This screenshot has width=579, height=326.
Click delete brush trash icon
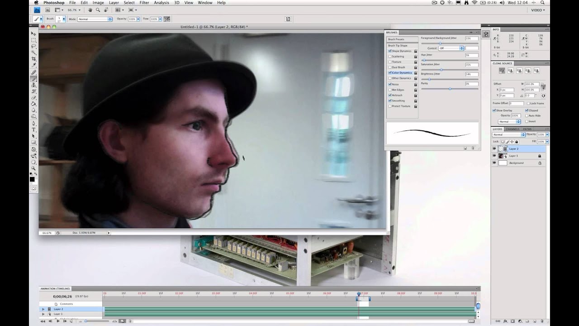pos(473,148)
